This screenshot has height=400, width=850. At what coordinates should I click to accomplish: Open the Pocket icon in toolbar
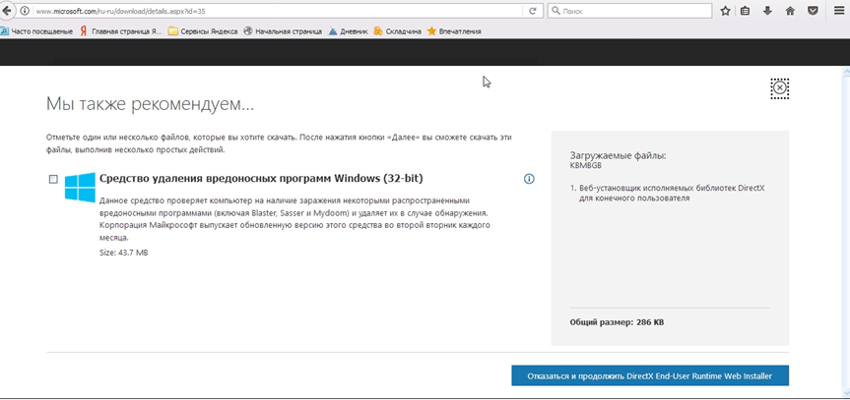813,11
